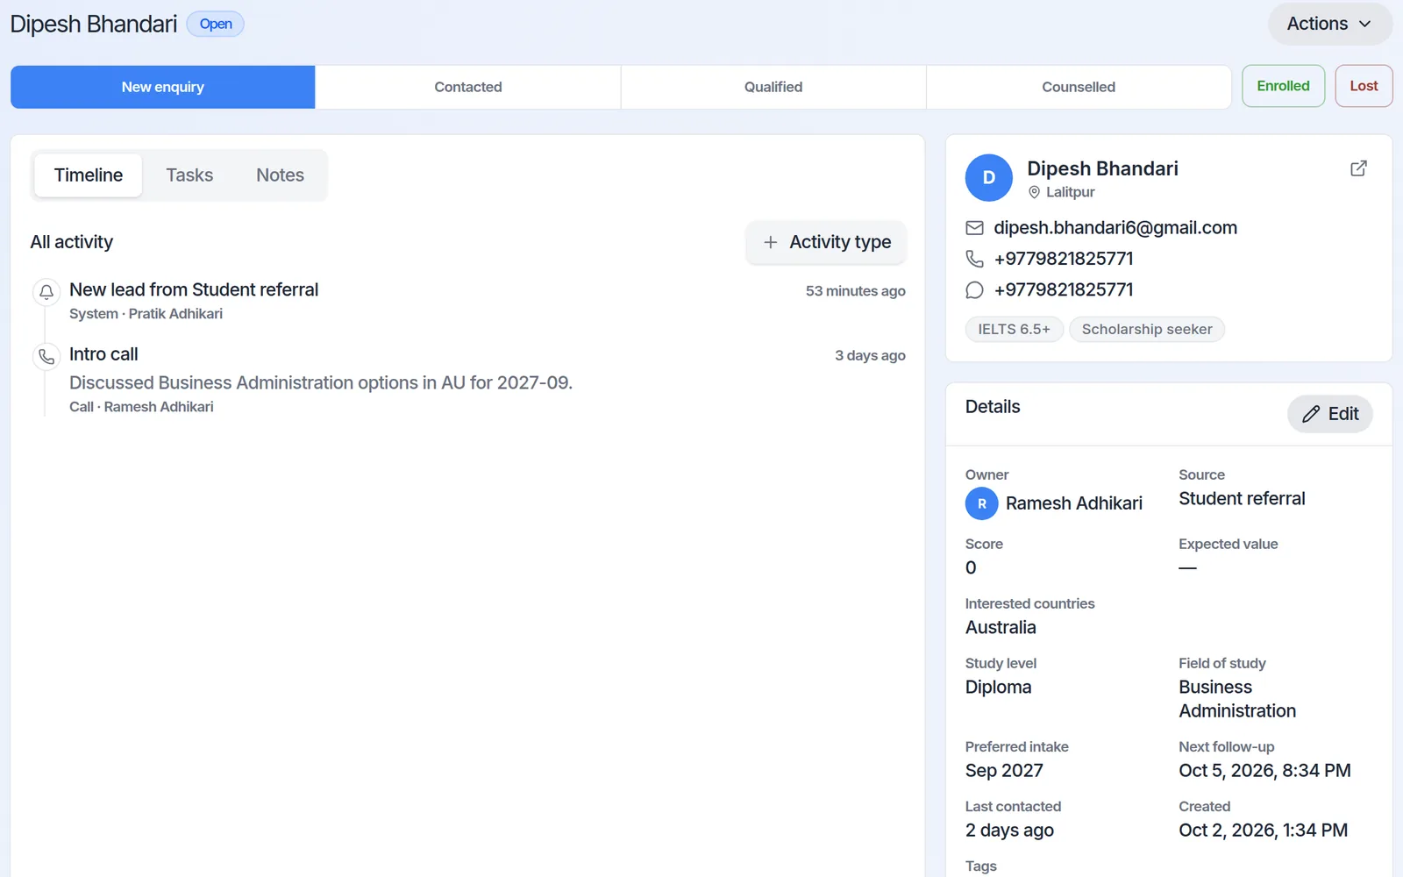The height and width of the screenshot is (877, 1403).
Task: Switch to the Tasks tab
Action: tap(189, 175)
